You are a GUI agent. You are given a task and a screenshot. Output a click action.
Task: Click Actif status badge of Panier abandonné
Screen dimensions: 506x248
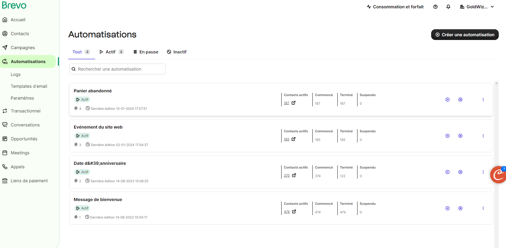(82, 100)
